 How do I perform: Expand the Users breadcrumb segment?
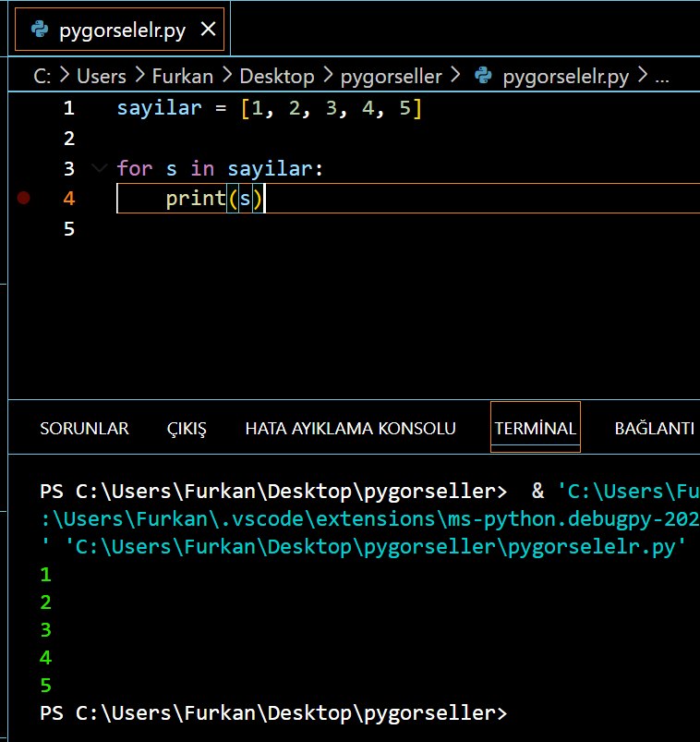[x=101, y=76]
